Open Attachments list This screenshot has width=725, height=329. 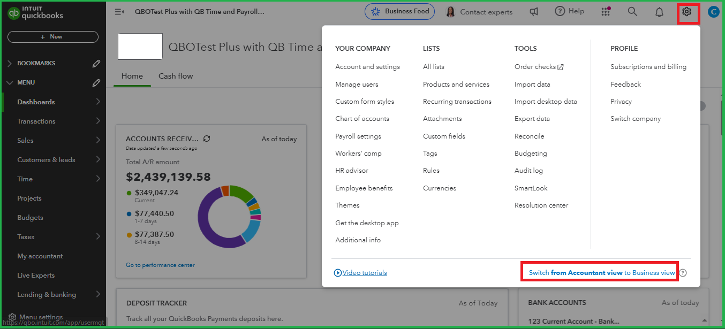click(x=442, y=119)
